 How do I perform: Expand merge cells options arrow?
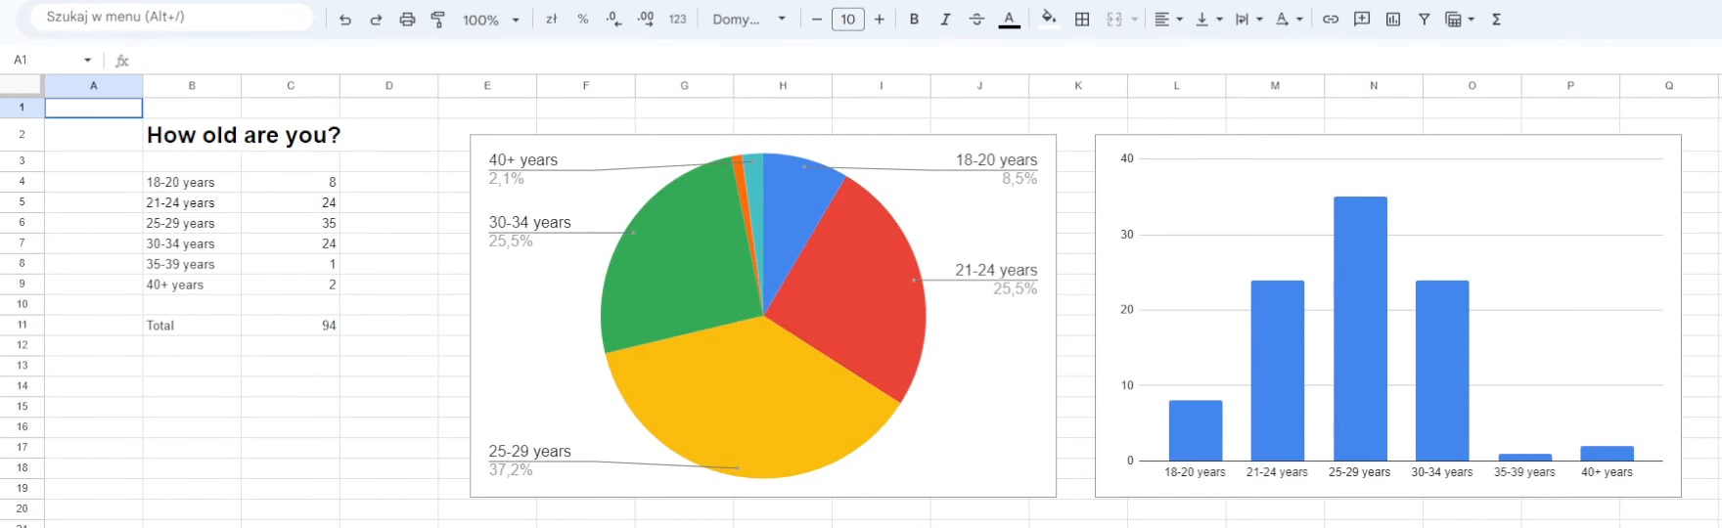coord(1135,20)
